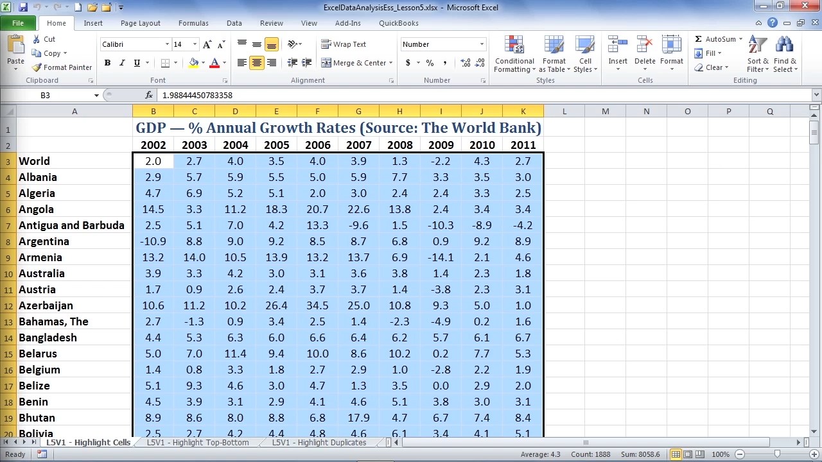Open the font name Calibri dropdown
Screen dimensions: 822x462
[x=167, y=44]
